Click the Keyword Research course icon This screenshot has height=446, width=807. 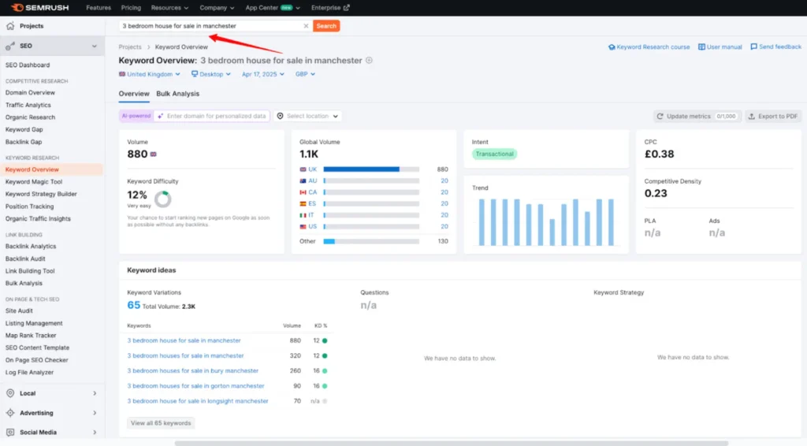612,46
